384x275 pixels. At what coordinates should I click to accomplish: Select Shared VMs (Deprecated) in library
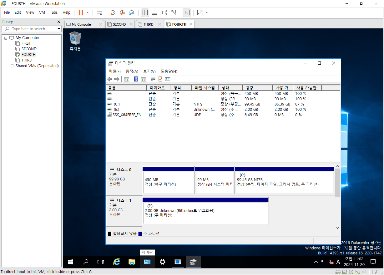click(37, 66)
